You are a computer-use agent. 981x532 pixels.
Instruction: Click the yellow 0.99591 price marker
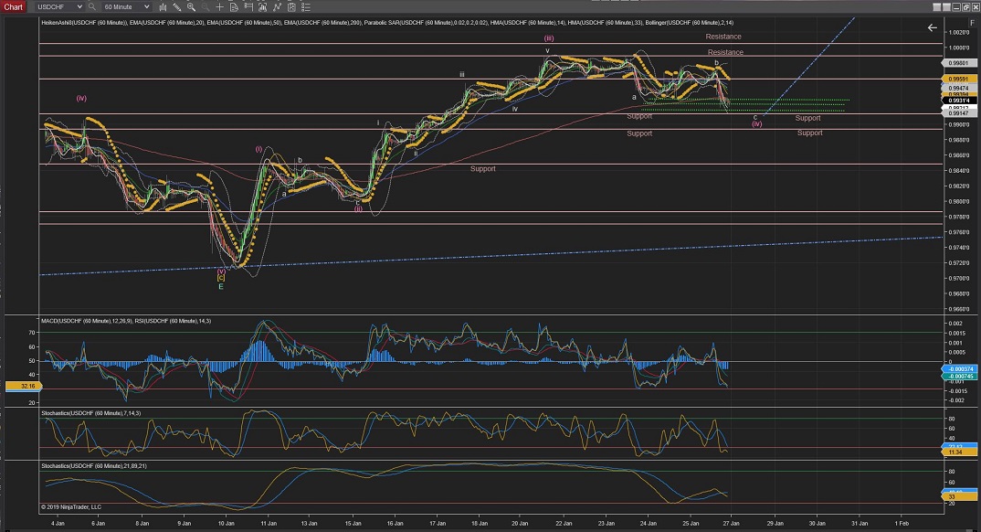[958, 79]
